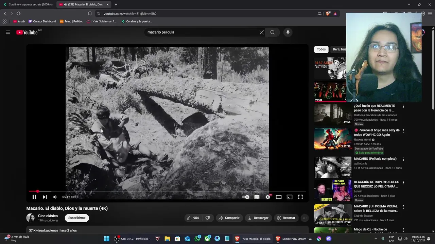Screen dimensions: 435x244
Task: Open options for the 'Herencia de la' video
Action: [403, 106]
